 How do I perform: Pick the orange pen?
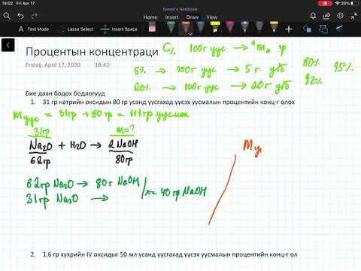tap(186, 26)
